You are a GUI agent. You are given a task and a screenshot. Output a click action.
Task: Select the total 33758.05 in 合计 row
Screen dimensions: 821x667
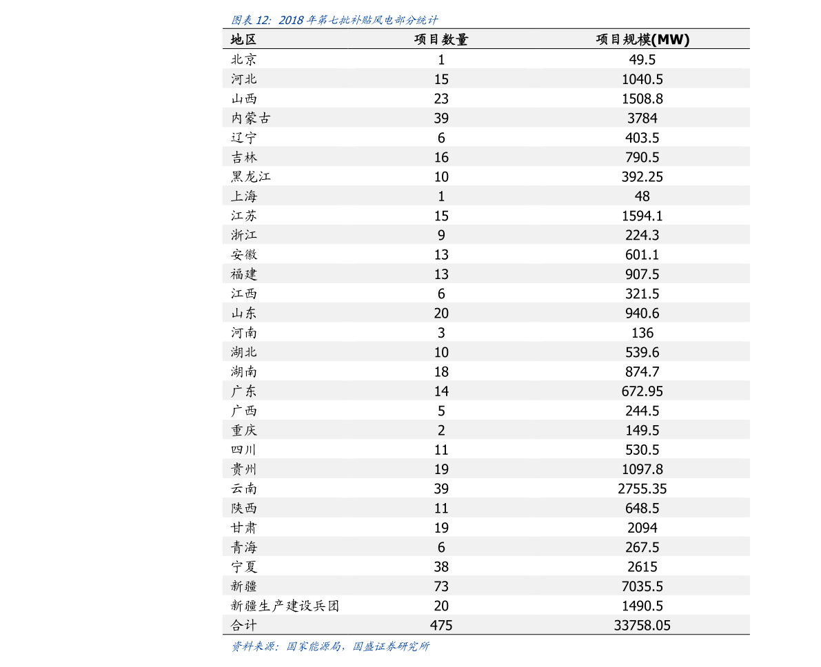(642, 626)
